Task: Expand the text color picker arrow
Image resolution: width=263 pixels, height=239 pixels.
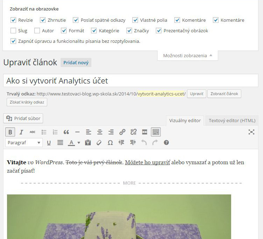Action: (79, 143)
